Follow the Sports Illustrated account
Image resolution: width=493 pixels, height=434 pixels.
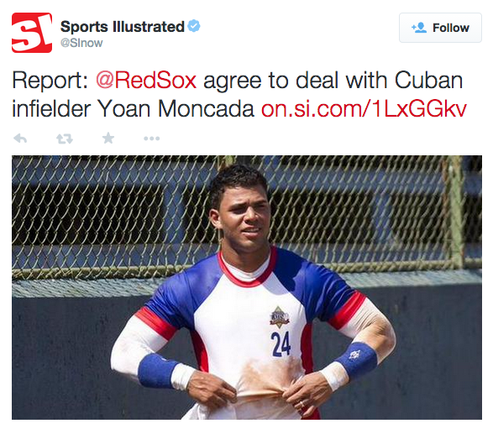click(440, 28)
